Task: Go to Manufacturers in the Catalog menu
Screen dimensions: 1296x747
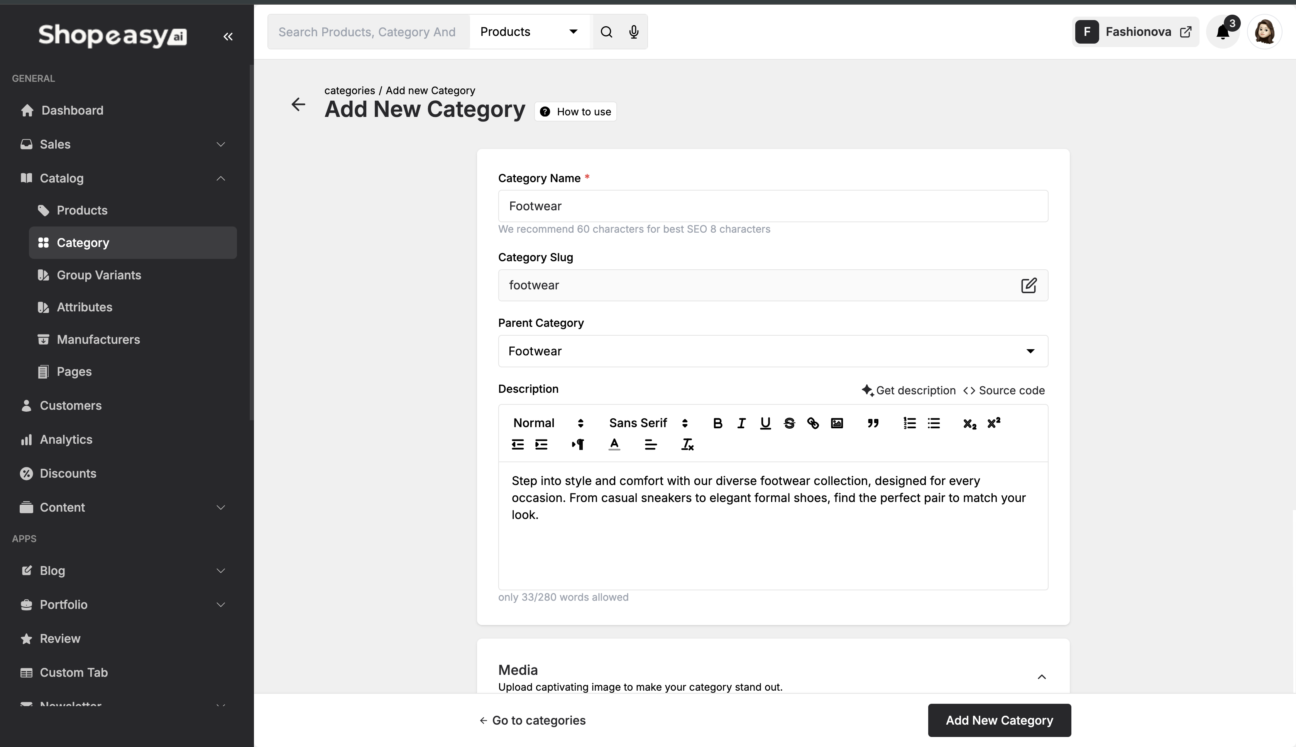Action: [98, 340]
